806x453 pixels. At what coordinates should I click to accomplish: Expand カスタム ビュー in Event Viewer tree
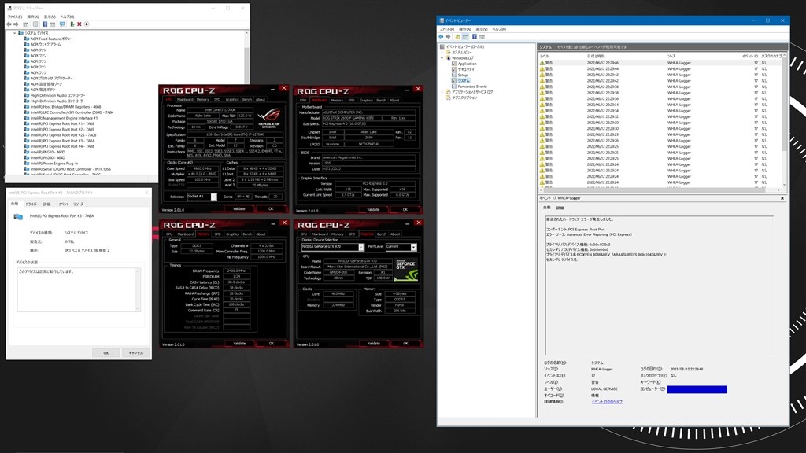click(x=442, y=53)
